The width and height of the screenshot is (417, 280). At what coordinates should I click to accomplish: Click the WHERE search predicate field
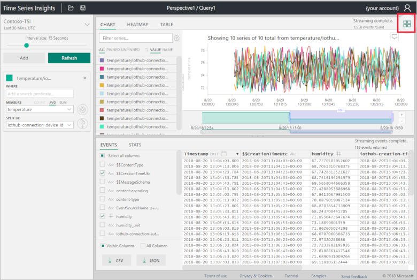click(x=40, y=94)
